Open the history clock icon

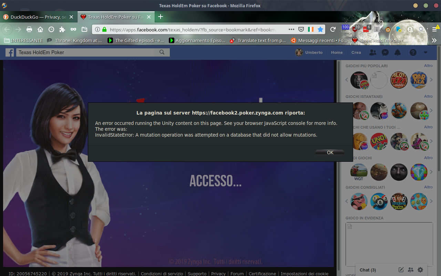tap(51, 29)
